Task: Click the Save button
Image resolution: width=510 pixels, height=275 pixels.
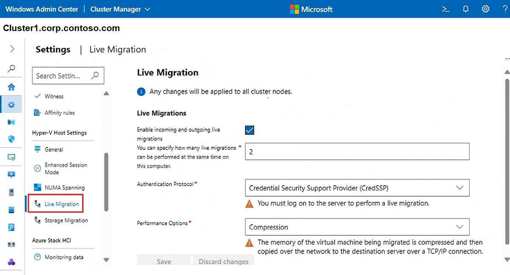Action: [164, 261]
